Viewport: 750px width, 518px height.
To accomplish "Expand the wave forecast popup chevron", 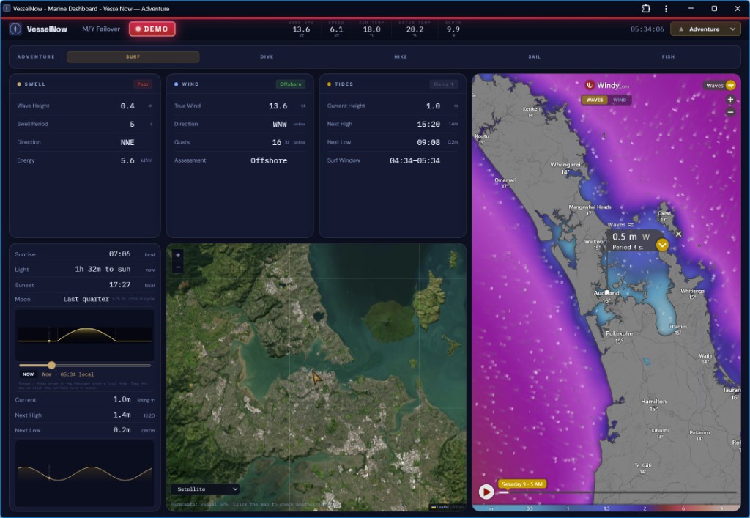I will click(x=662, y=245).
